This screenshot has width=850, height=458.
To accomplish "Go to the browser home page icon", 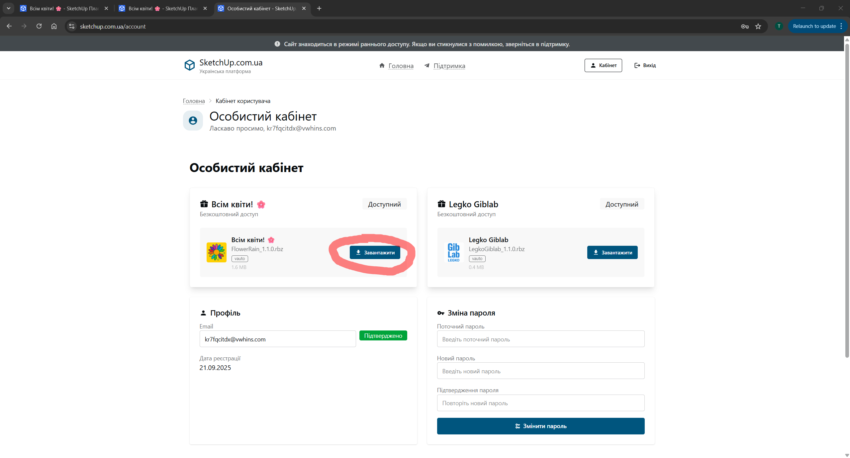I will [x=54, y=26].
